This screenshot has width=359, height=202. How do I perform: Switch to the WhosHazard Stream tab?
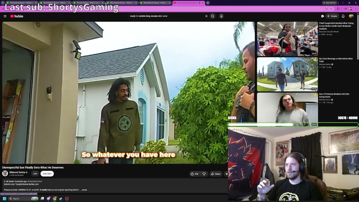coord(121,3)
